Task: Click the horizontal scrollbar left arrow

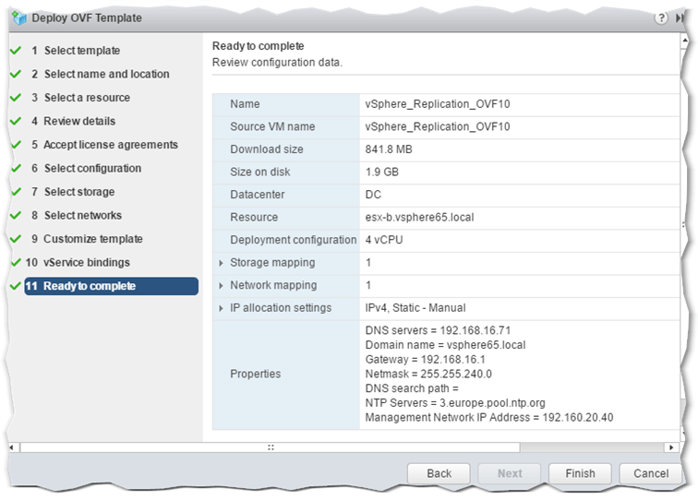Action: pyautogui.click(x=12, y=447)
